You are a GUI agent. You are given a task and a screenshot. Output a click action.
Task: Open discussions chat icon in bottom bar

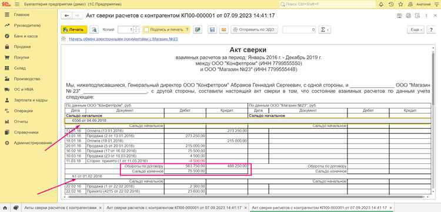[16, 208]
